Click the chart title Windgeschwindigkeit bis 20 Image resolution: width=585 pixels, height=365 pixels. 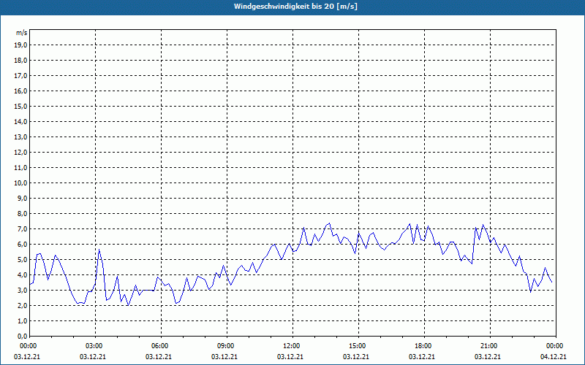point(295,7)
